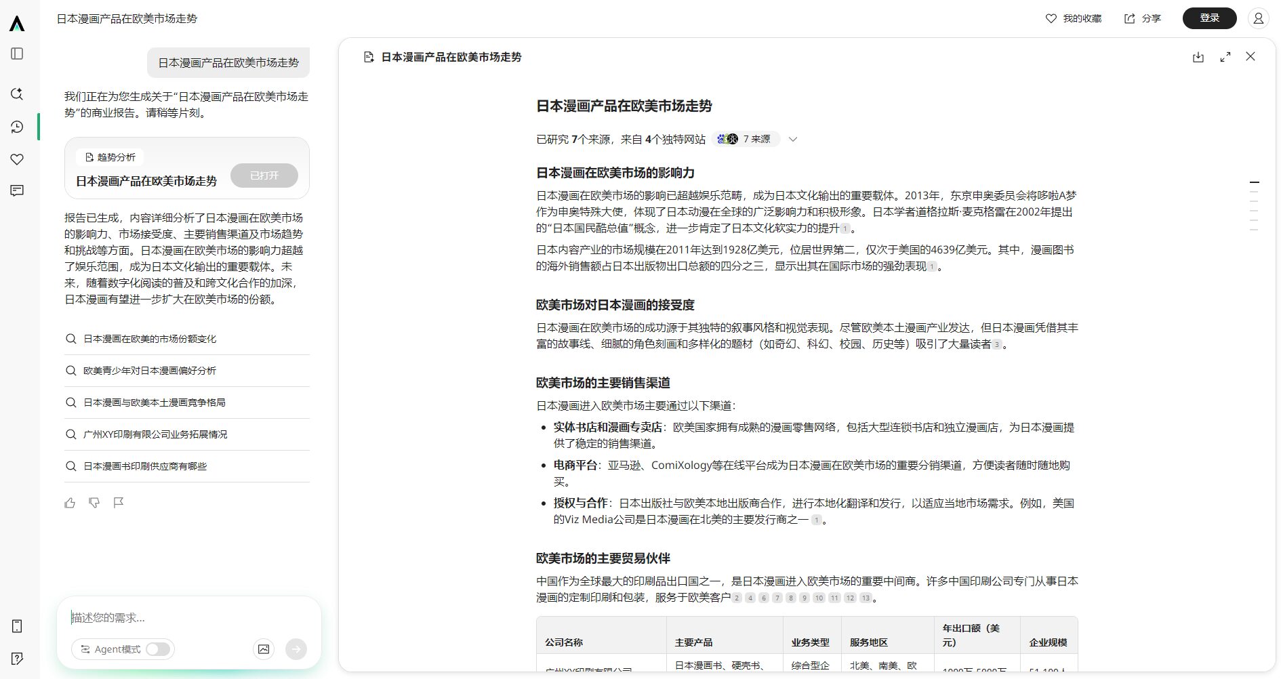Download the report document
This screenshot has height=679, width=1281.
pos(1198,58)
